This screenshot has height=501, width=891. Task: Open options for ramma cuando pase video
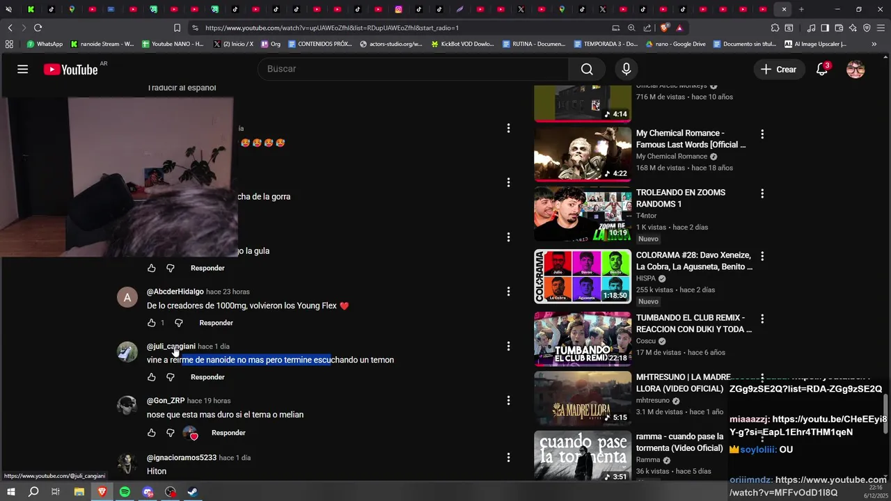[x=762, y=438]
